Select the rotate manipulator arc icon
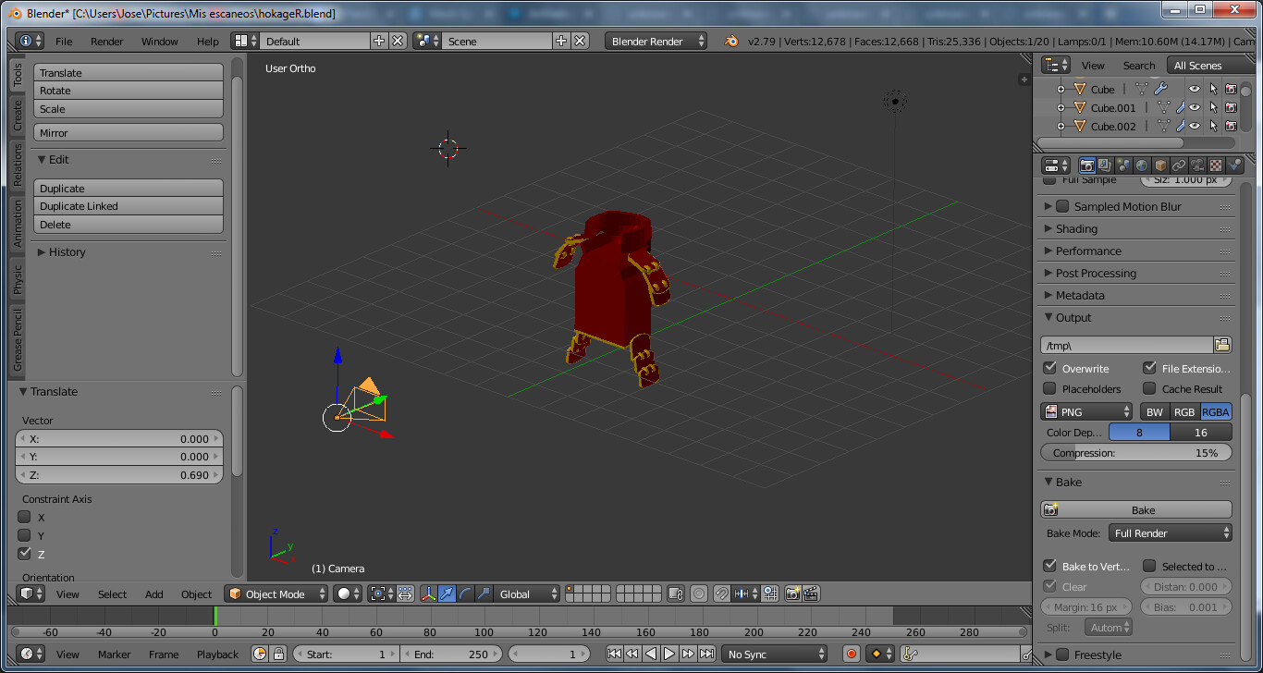The image size is (1263, 673). point(465,593)
